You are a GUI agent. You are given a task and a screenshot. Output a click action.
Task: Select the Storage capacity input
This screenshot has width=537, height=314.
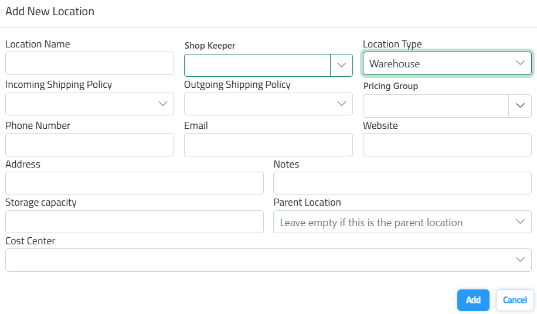(x=134, y=222)
